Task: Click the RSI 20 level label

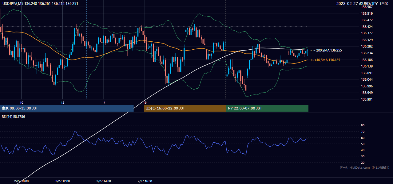Action: (x=363, y=163)
